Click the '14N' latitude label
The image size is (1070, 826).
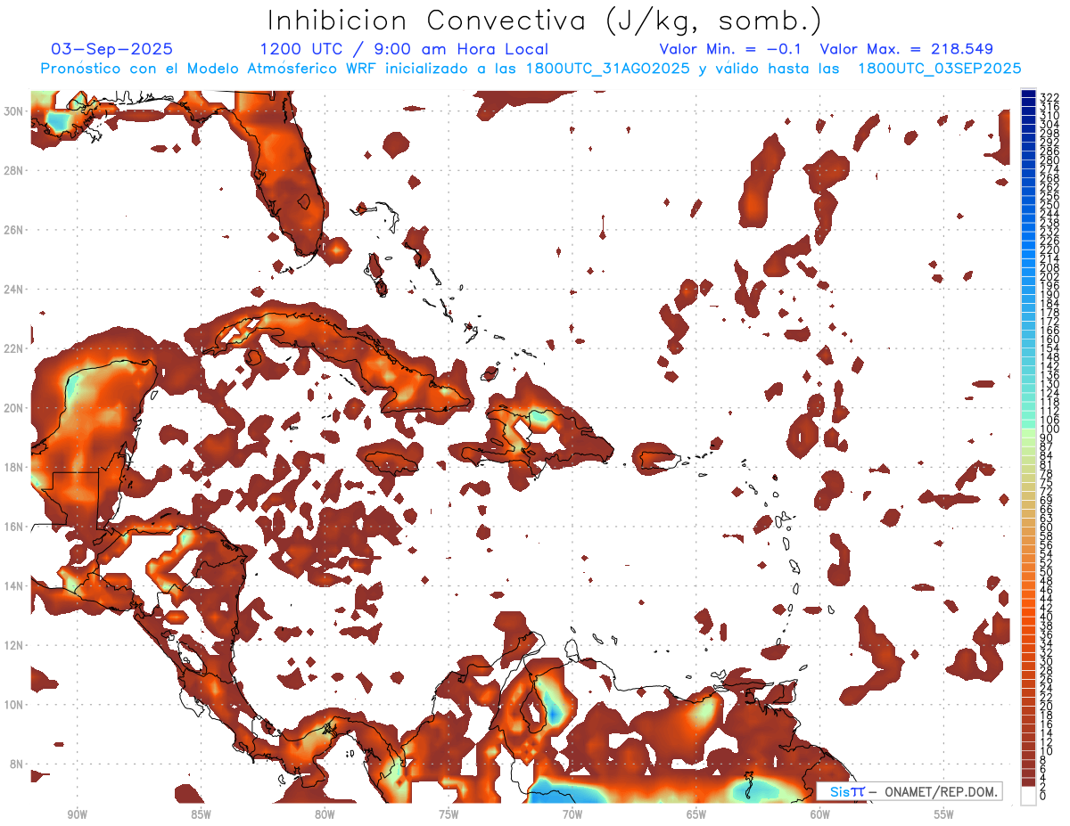[x=15, y=586]
